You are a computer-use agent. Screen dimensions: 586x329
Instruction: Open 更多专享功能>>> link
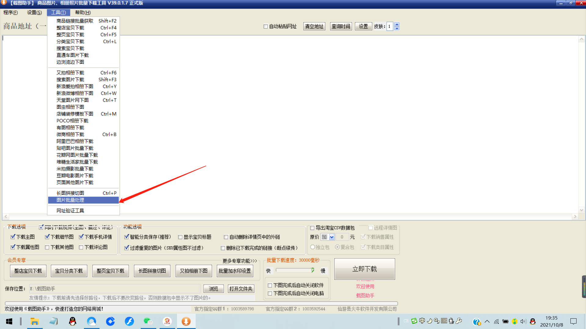pyautogui.click(x=240, y=261)
